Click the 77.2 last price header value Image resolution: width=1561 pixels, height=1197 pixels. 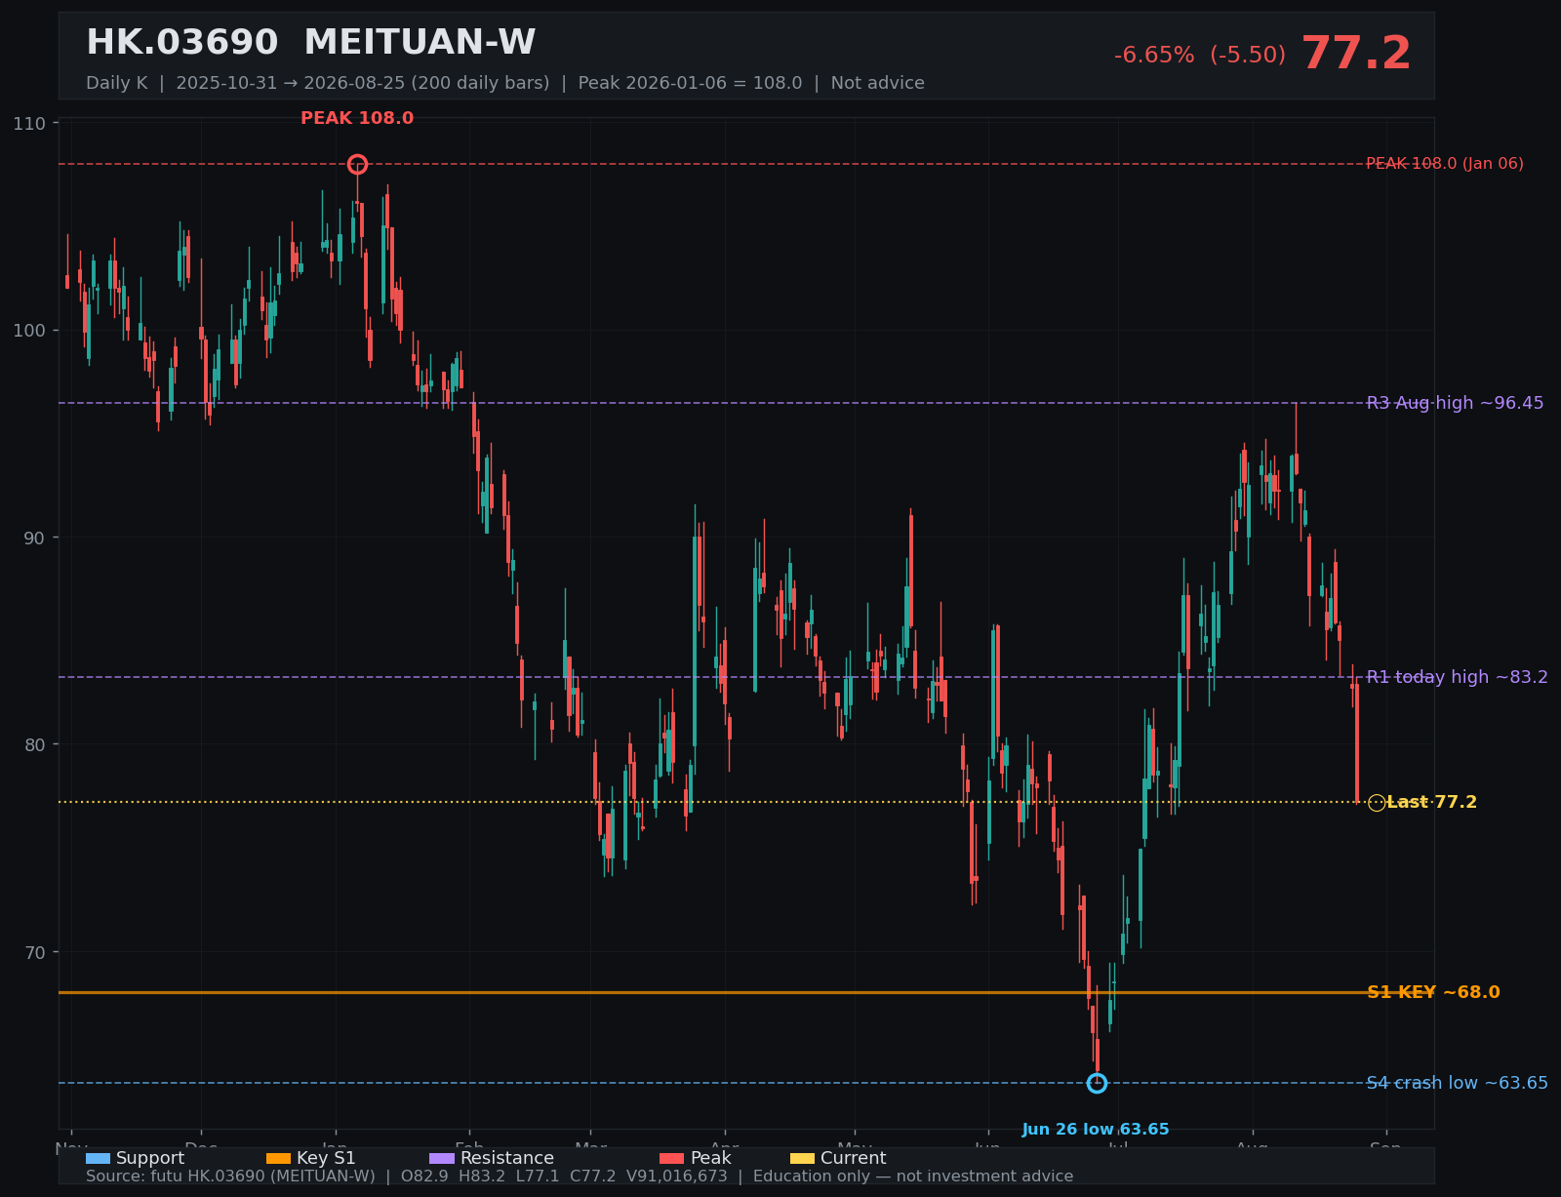click(x=1356, y=54)
